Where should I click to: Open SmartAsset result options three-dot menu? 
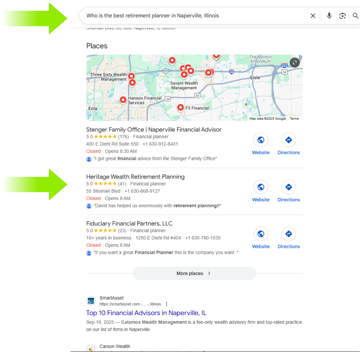pyautogui.click(x=167, y=304)
